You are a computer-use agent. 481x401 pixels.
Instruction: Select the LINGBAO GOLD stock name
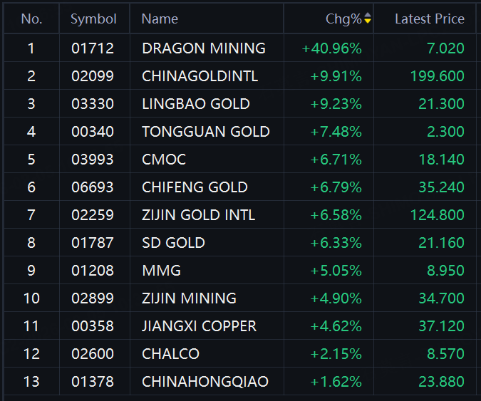196,104
